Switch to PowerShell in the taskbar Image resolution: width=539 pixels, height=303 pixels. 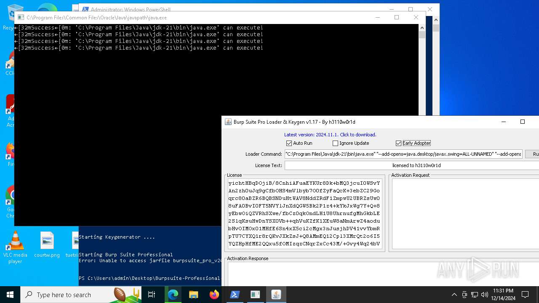point(235,295)
